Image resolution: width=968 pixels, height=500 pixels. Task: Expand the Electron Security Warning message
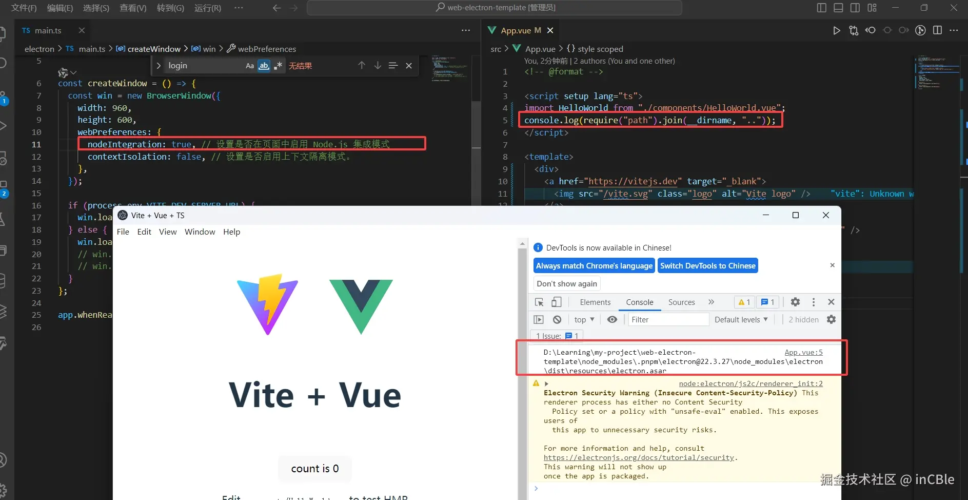click(546, 384)
